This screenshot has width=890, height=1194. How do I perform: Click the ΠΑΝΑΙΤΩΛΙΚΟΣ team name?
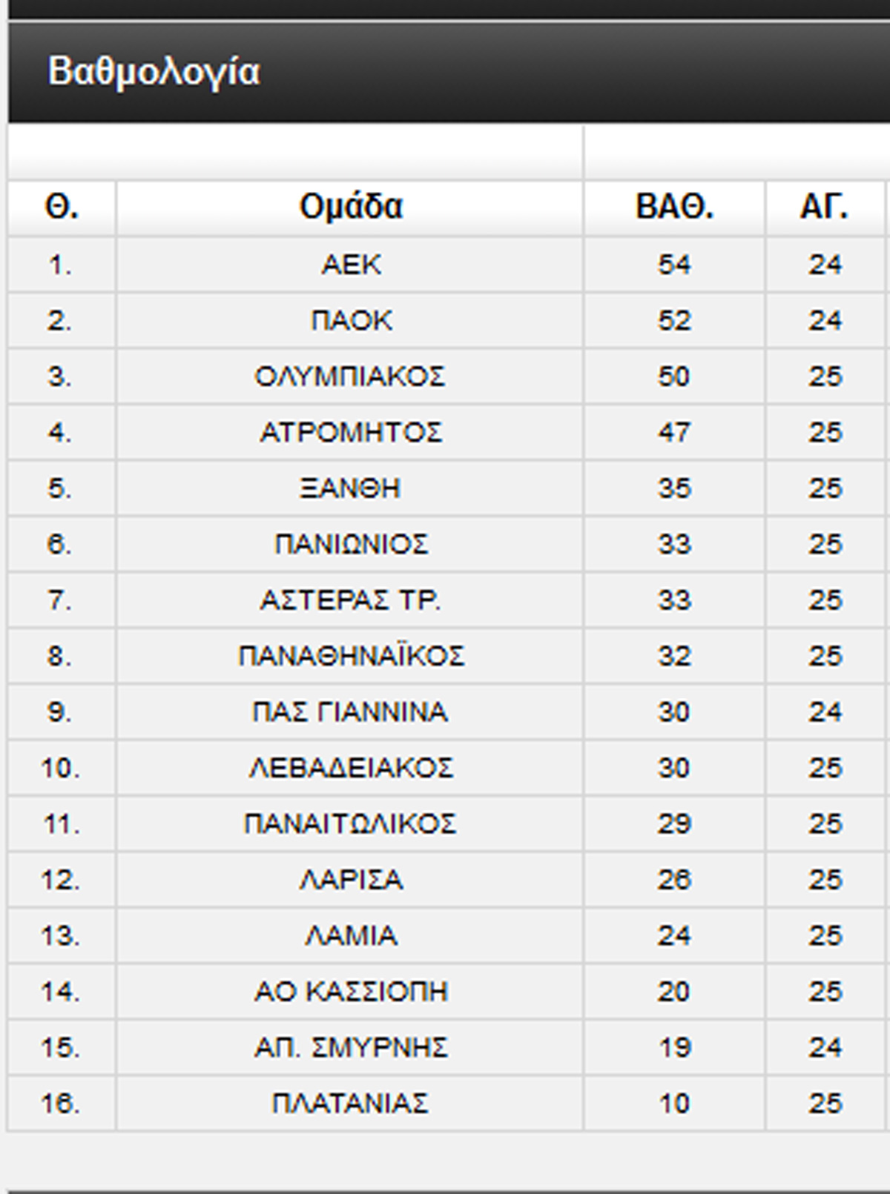click(350, 823)
